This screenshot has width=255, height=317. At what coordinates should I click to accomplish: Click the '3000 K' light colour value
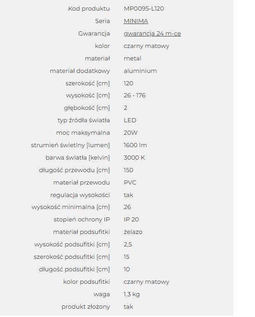click(134, 158)
